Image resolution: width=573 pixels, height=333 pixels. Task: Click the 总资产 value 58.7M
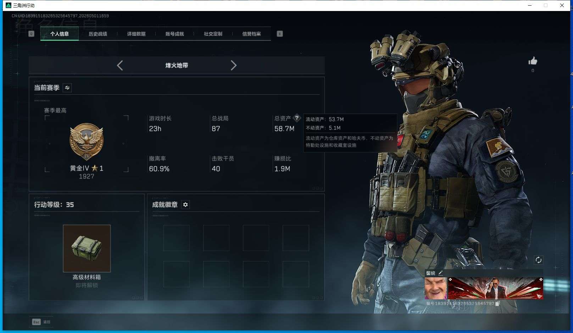(x=284, y=129)
